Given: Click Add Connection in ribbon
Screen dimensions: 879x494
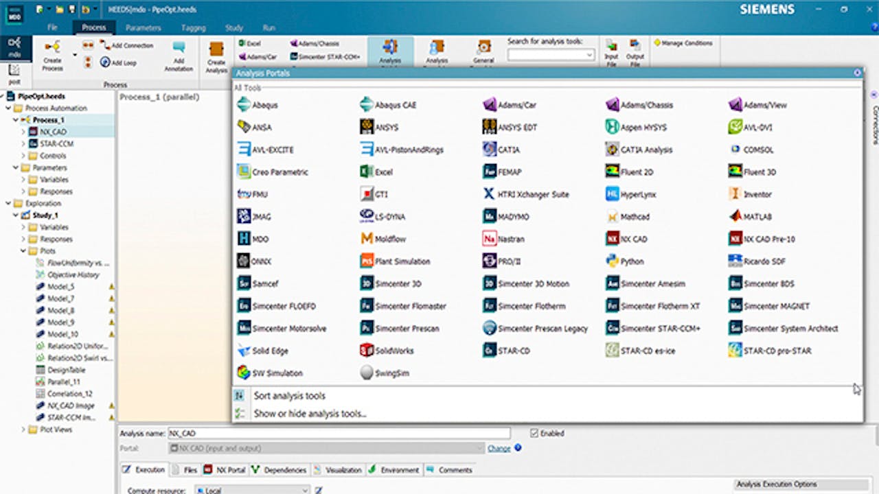Looking at the screenshot, I should pos(126,45).
